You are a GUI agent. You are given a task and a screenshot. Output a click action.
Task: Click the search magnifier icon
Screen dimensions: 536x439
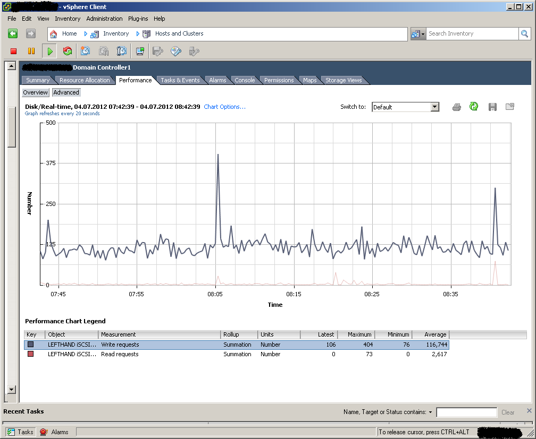coord(524,33)
